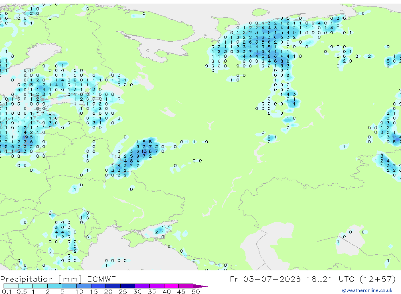Click the forecast date Fr 03-07-2026
The width and height of the screenshot is (401, 294).
point(265,279)
